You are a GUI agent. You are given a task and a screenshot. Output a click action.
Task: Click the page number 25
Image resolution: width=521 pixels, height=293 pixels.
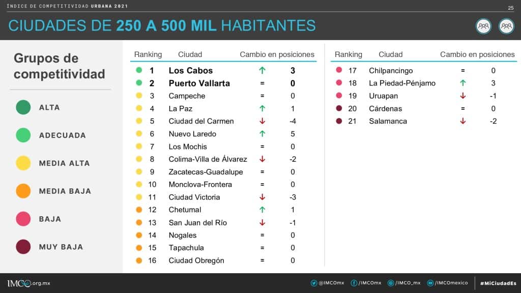511,8
